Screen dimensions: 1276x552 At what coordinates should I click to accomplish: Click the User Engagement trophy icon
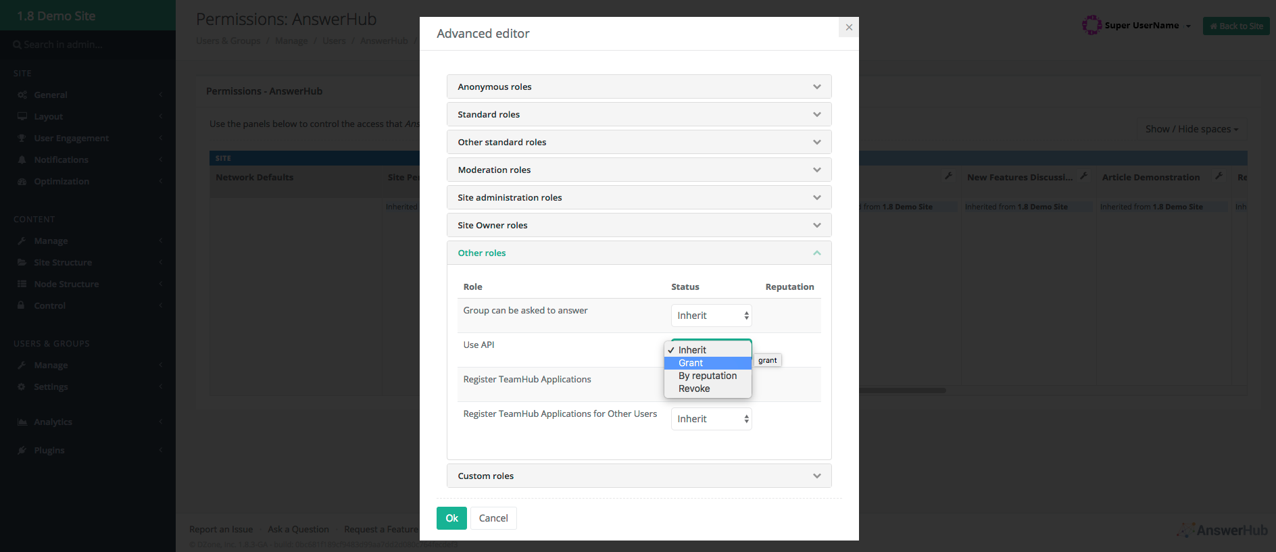tap(22, 138)
